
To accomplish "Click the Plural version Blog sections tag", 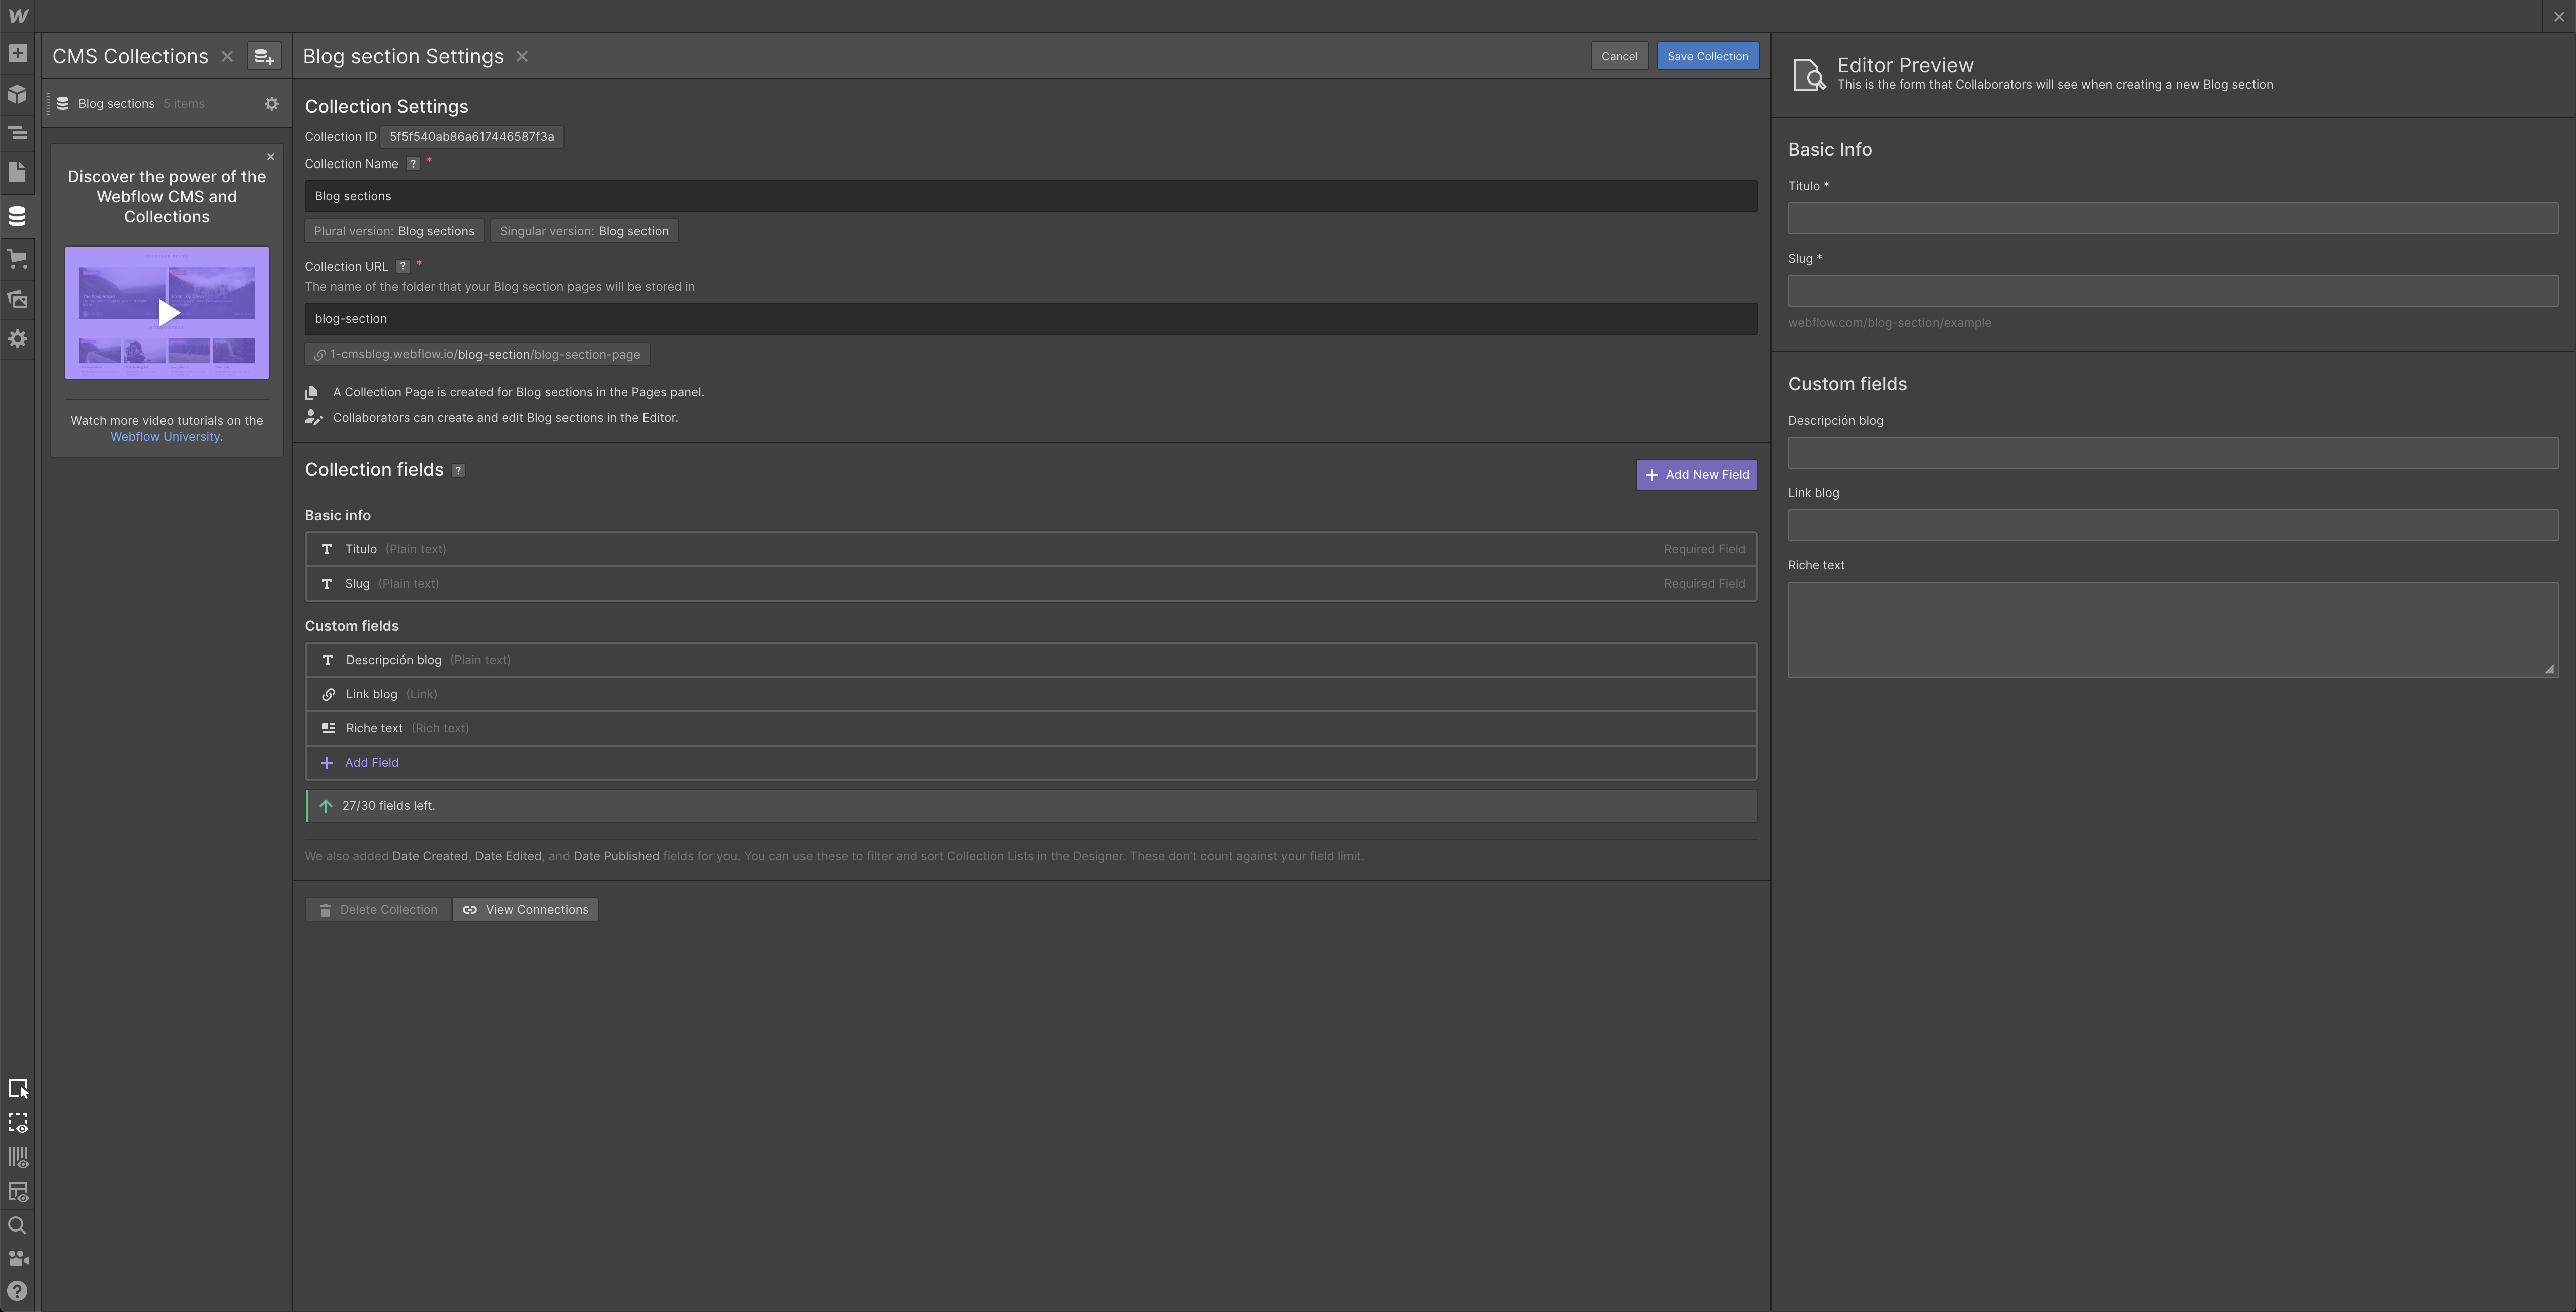I will 394,232.
